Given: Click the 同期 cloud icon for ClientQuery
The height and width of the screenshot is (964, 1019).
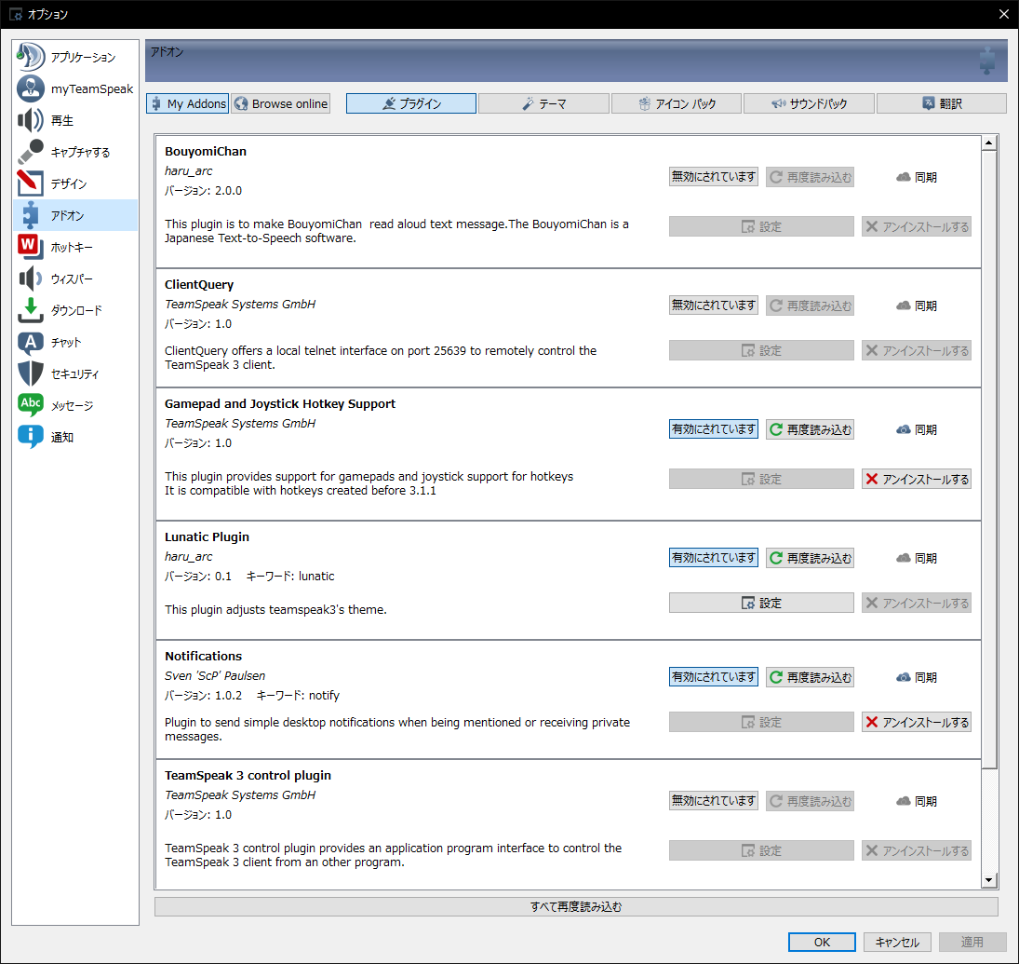Looking at the screenshot, I should pyautogui.click(x=903, y=305).
